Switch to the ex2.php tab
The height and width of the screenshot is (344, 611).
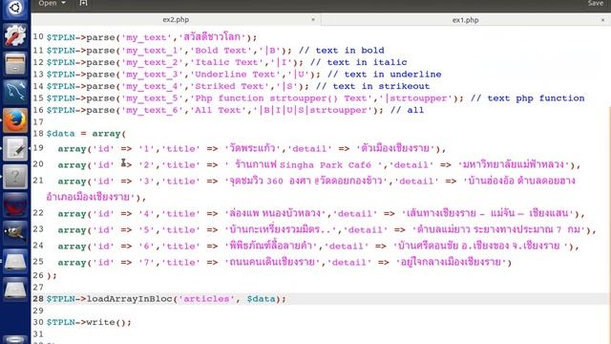pyautogui.click(x=176, y=19)
